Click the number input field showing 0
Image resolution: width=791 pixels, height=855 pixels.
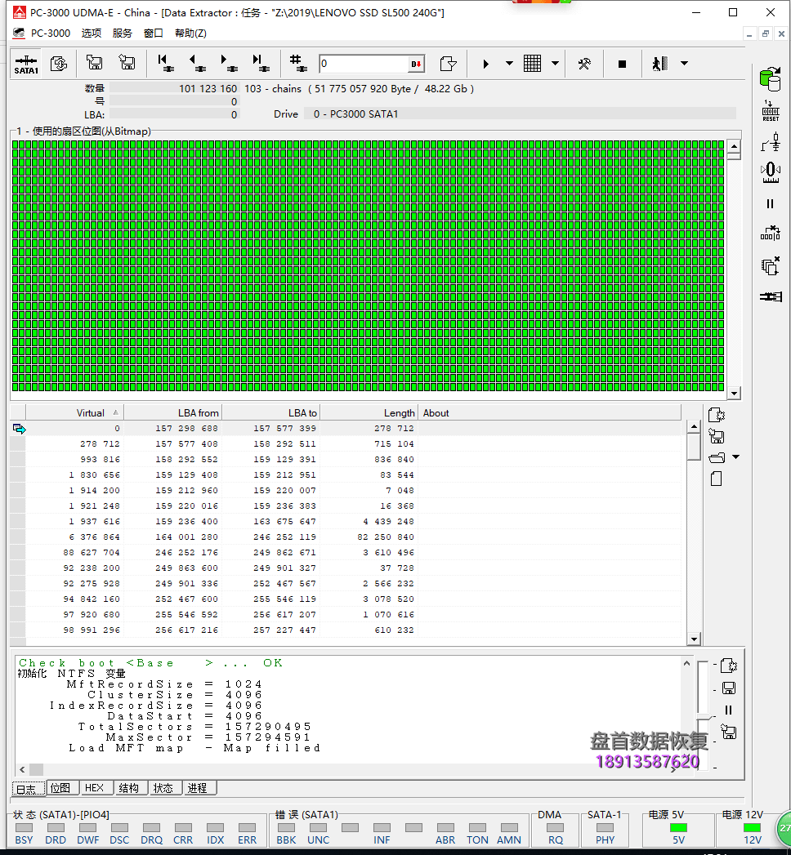(364, 64)
